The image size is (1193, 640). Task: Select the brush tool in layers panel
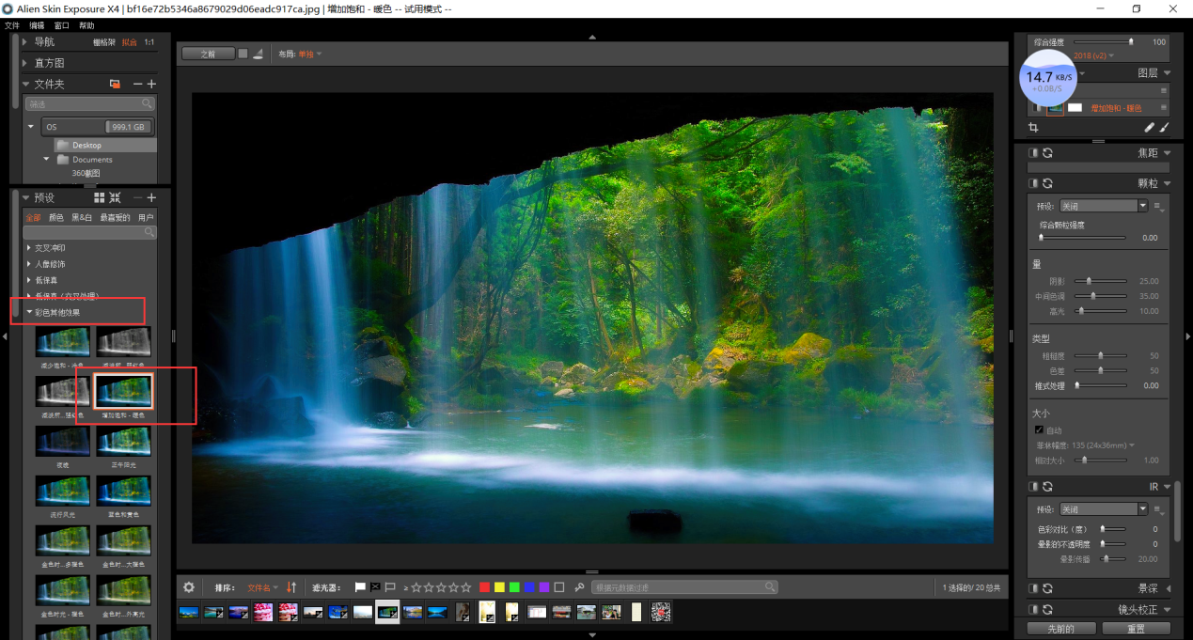point(1164,127)
